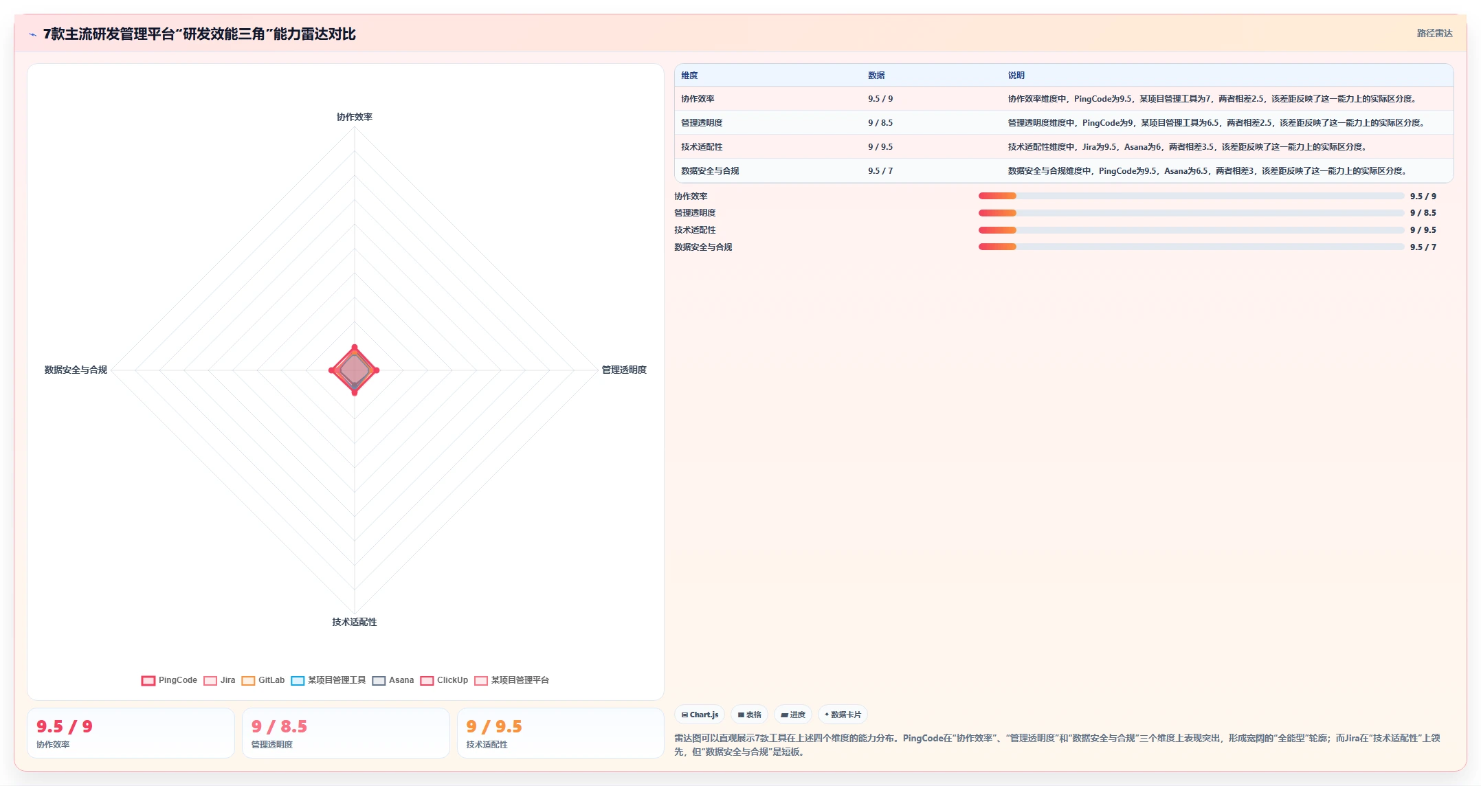Click the description text for 技术适配性 row
This screenshot has height=786, width=1481.
[x=1187, y=147]
